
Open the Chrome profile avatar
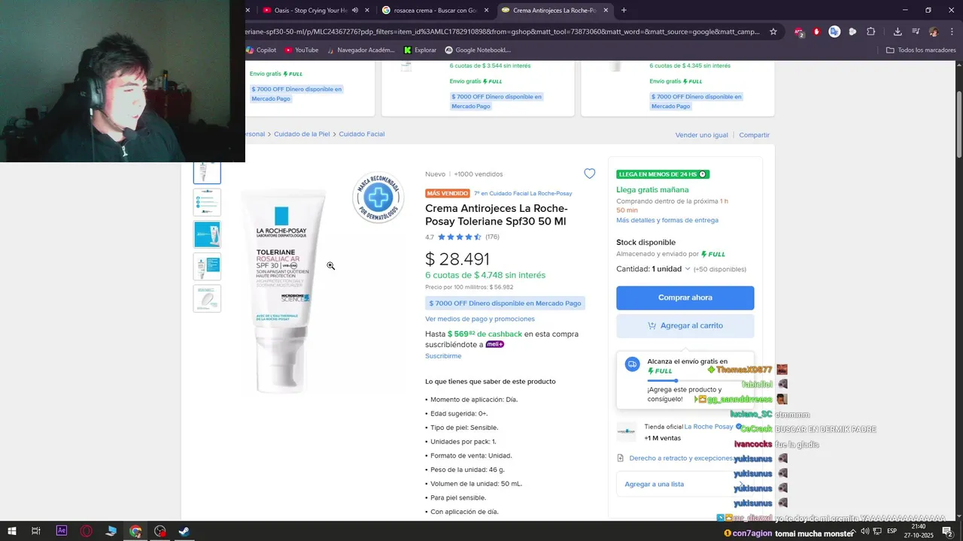(934, 32)
